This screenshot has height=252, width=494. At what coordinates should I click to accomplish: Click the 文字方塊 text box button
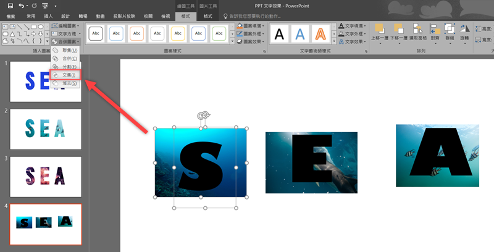click(66, 33)
